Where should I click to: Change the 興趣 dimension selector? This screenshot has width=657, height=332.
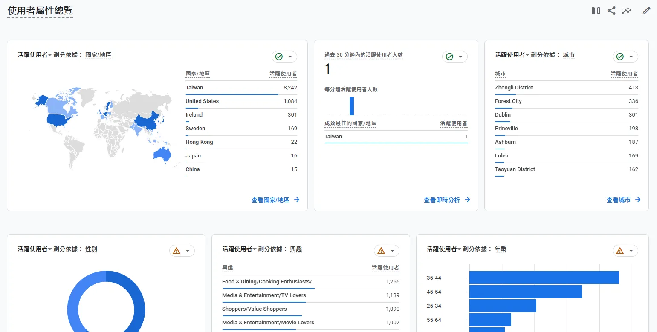296,249
